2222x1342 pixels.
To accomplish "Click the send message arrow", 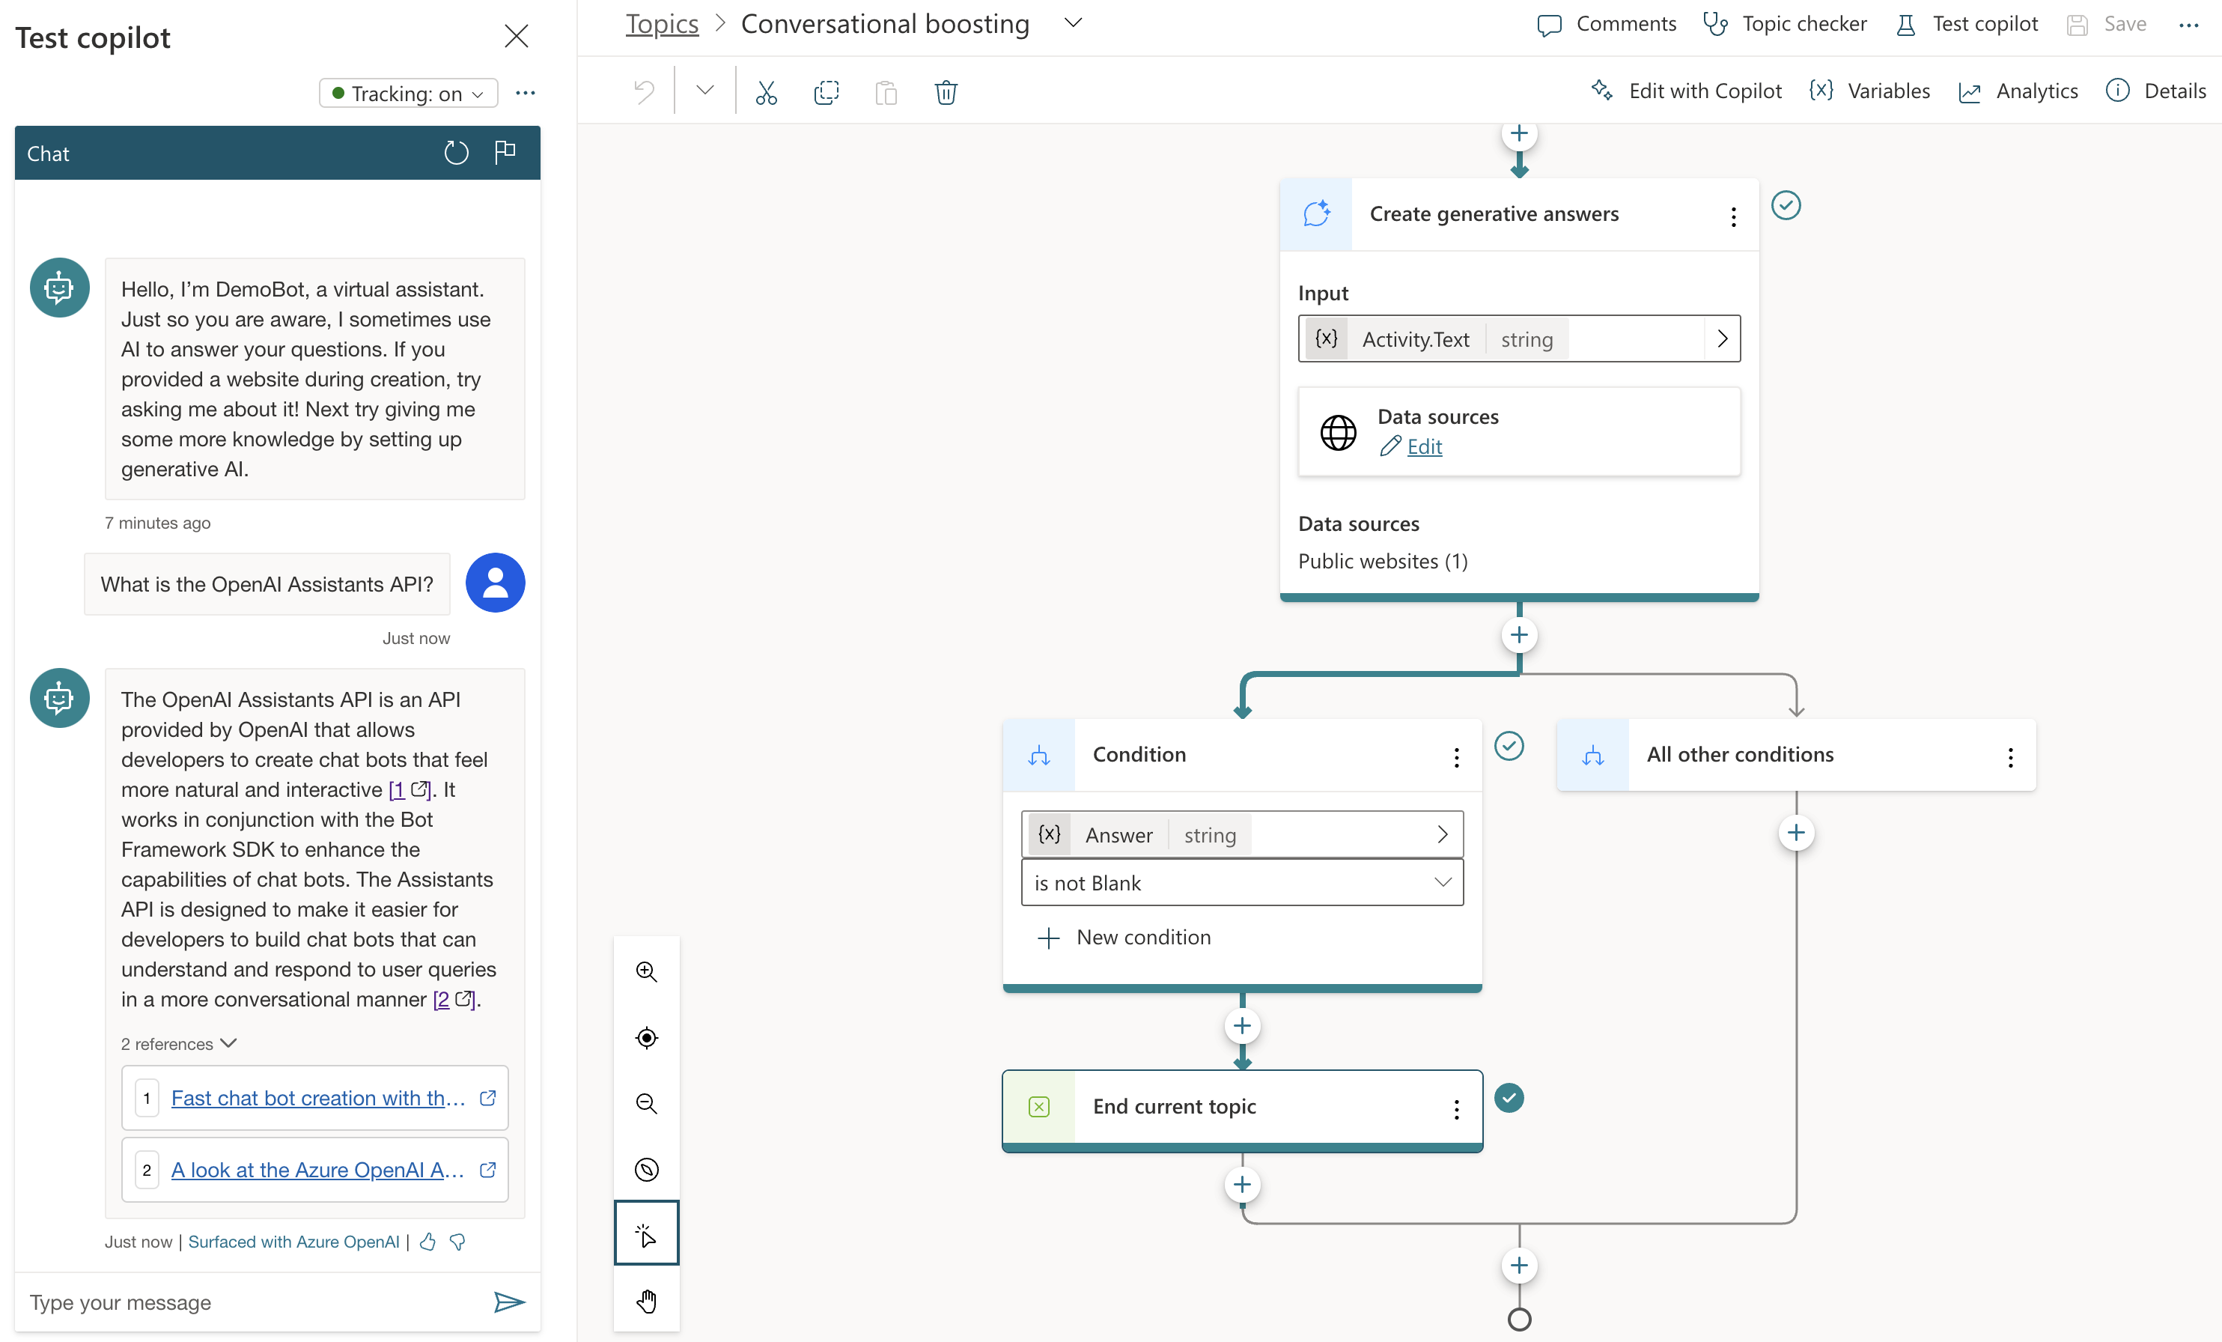I will pos(508,1302).
